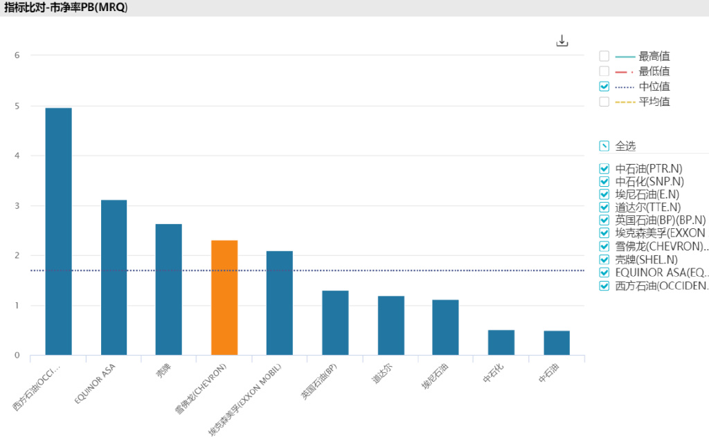Uncheck 道达尔(TTE.N) in the legend

[x=604, y=208]
